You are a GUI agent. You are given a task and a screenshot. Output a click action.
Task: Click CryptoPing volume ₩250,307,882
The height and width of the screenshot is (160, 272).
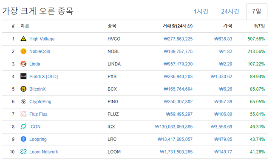[178, 102]
